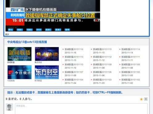Open episode 新闻联播20151111
The height and width of the screenshot is (114, 153).
(x=131, y=57)
